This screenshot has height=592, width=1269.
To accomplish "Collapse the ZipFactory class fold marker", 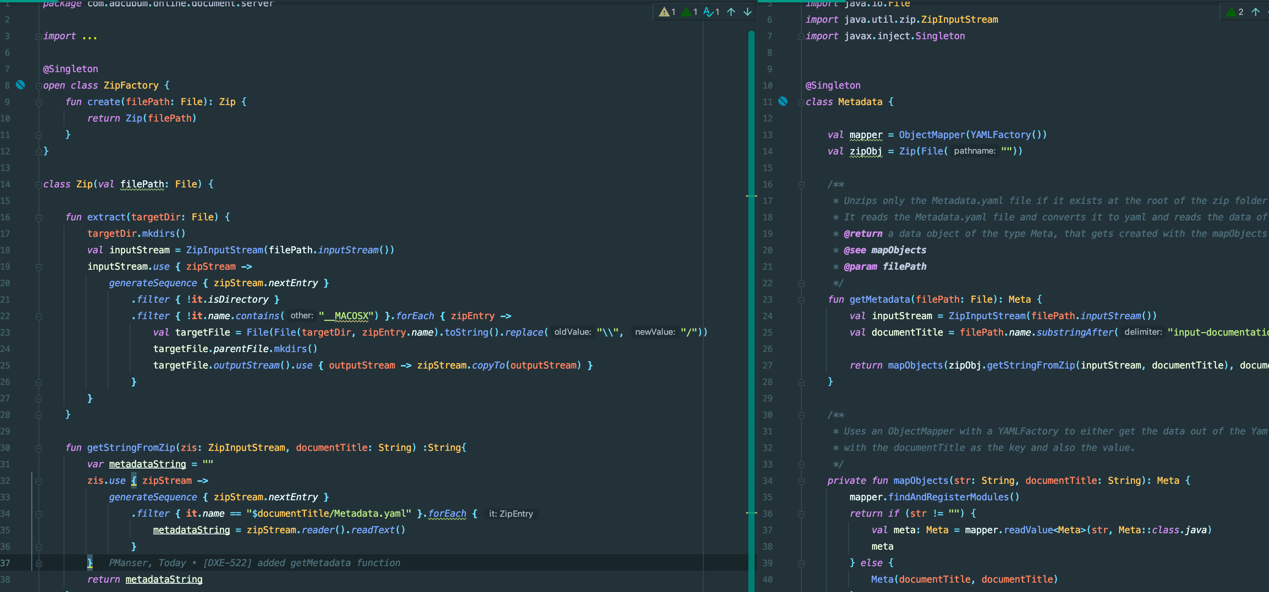I will coord(38,85).
